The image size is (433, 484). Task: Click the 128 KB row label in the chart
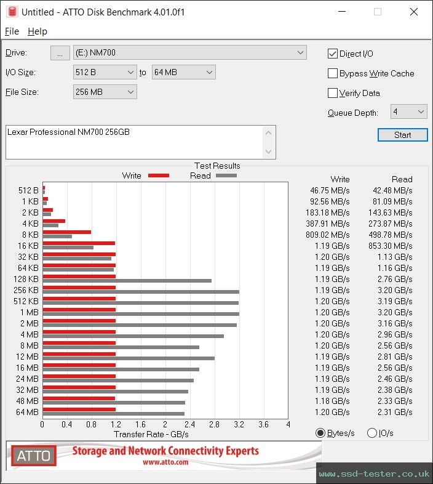[x=26, y=279]
